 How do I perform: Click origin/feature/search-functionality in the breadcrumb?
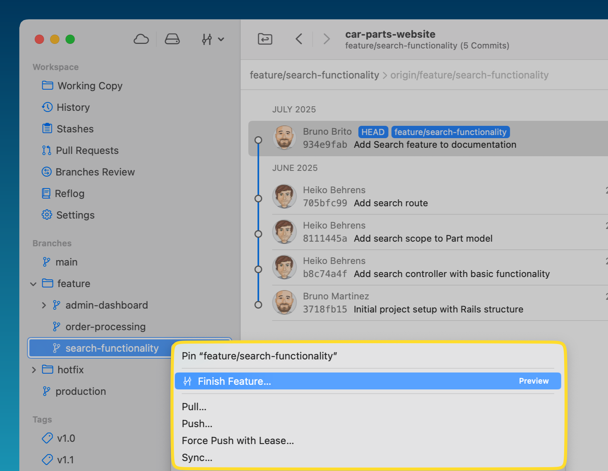(x=469, y=75)
